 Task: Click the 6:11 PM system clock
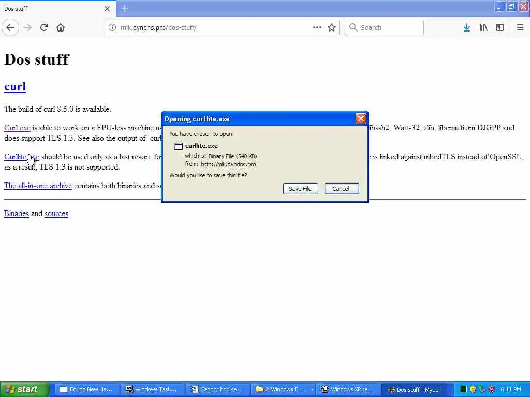click(510, 389)
